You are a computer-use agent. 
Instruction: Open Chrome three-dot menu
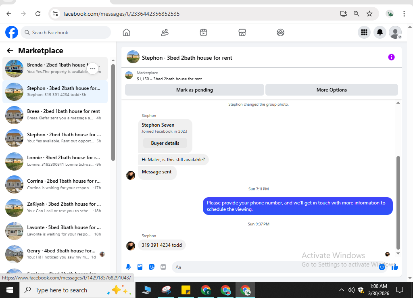click(x=404, y=14)
